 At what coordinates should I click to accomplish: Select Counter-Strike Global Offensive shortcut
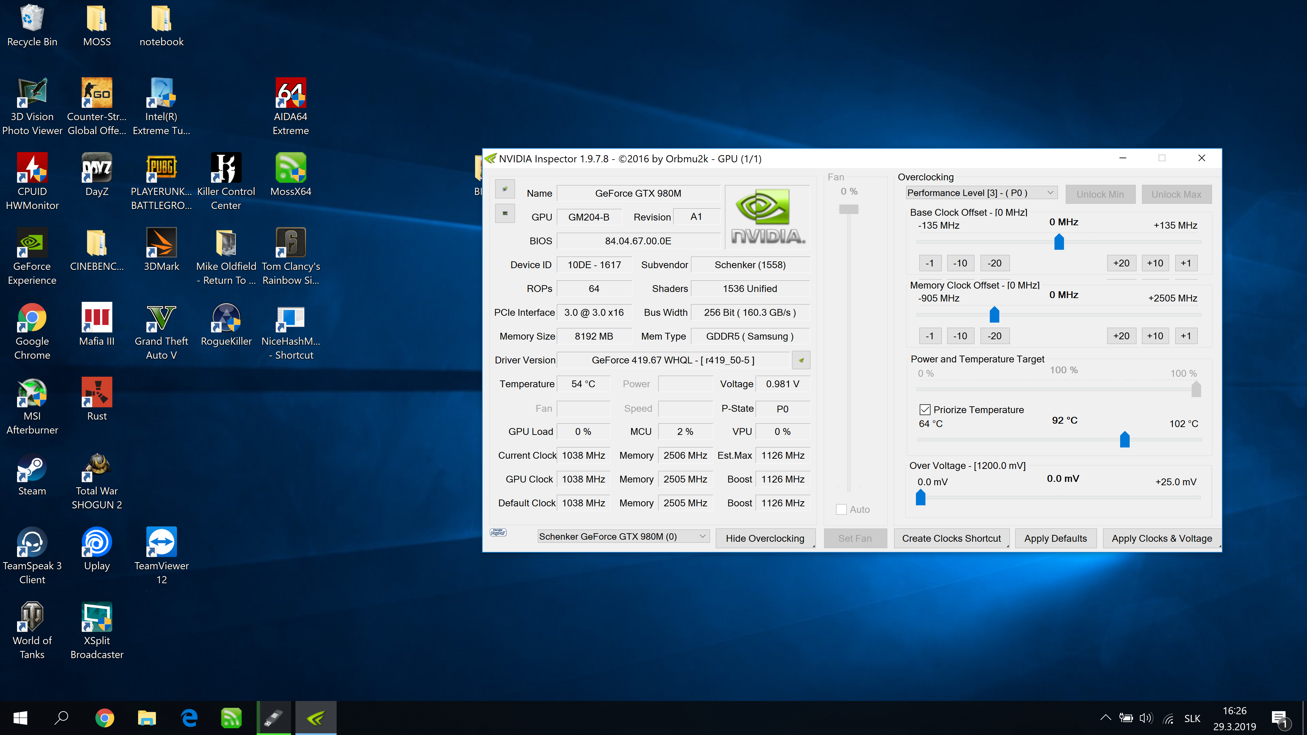(x=96, y=107)
